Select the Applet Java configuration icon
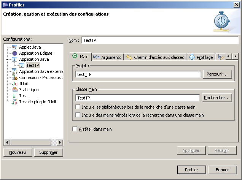 pos(14,47)
